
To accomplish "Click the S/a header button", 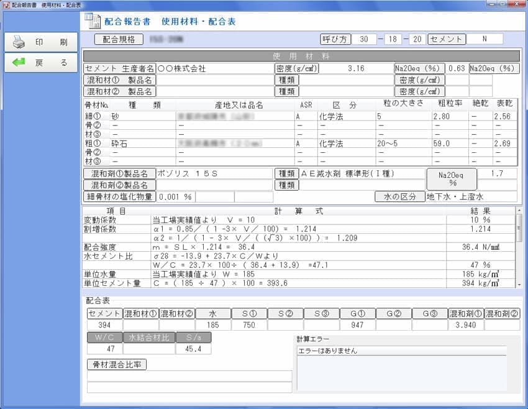I will [193, 338].
